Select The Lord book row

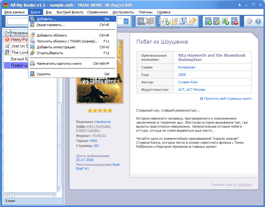click(x=16, y=52)
